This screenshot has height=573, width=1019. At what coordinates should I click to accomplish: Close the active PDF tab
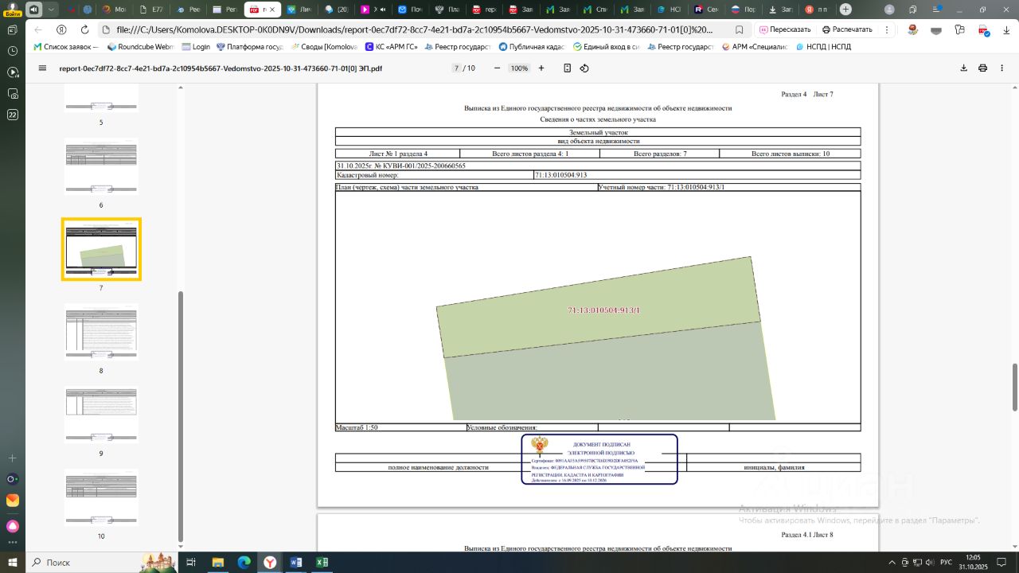click(274, 10)
